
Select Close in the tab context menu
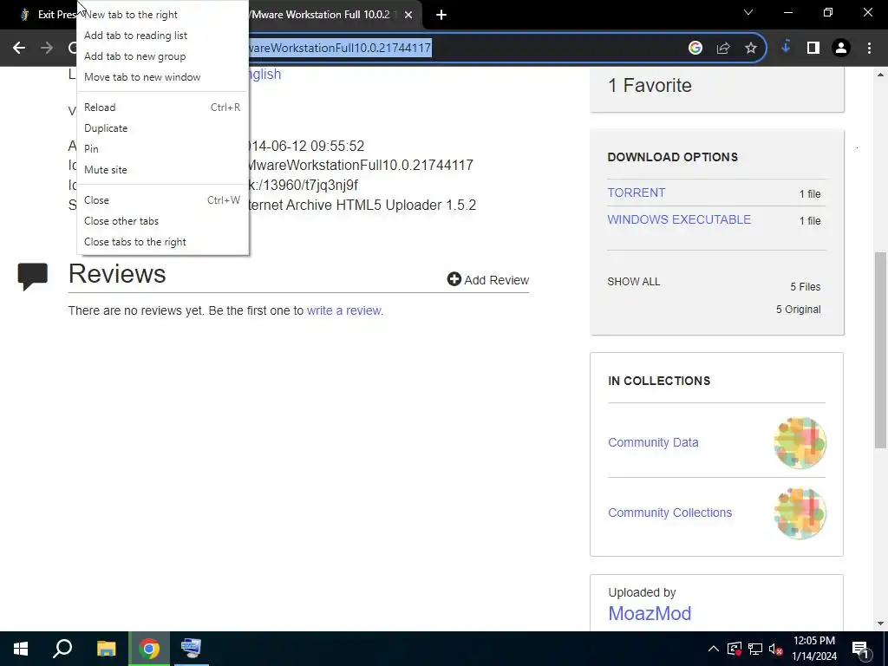click(162, 200)
